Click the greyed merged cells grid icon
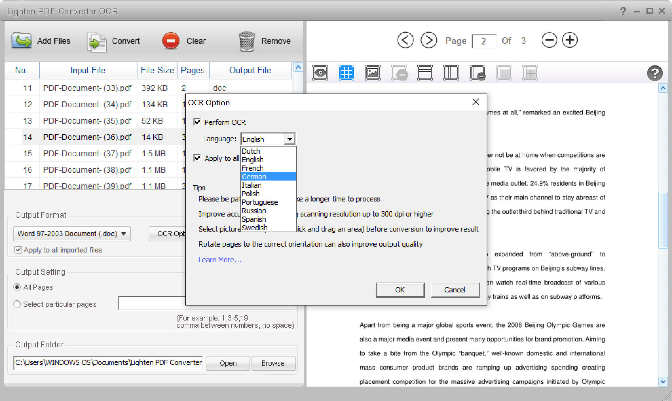672x401 pixels. (x=530, y=73)
